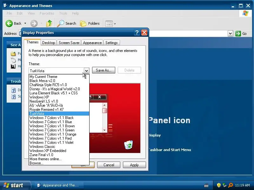
Task: Click the Apply button
Action: click(x=134, y=165)
